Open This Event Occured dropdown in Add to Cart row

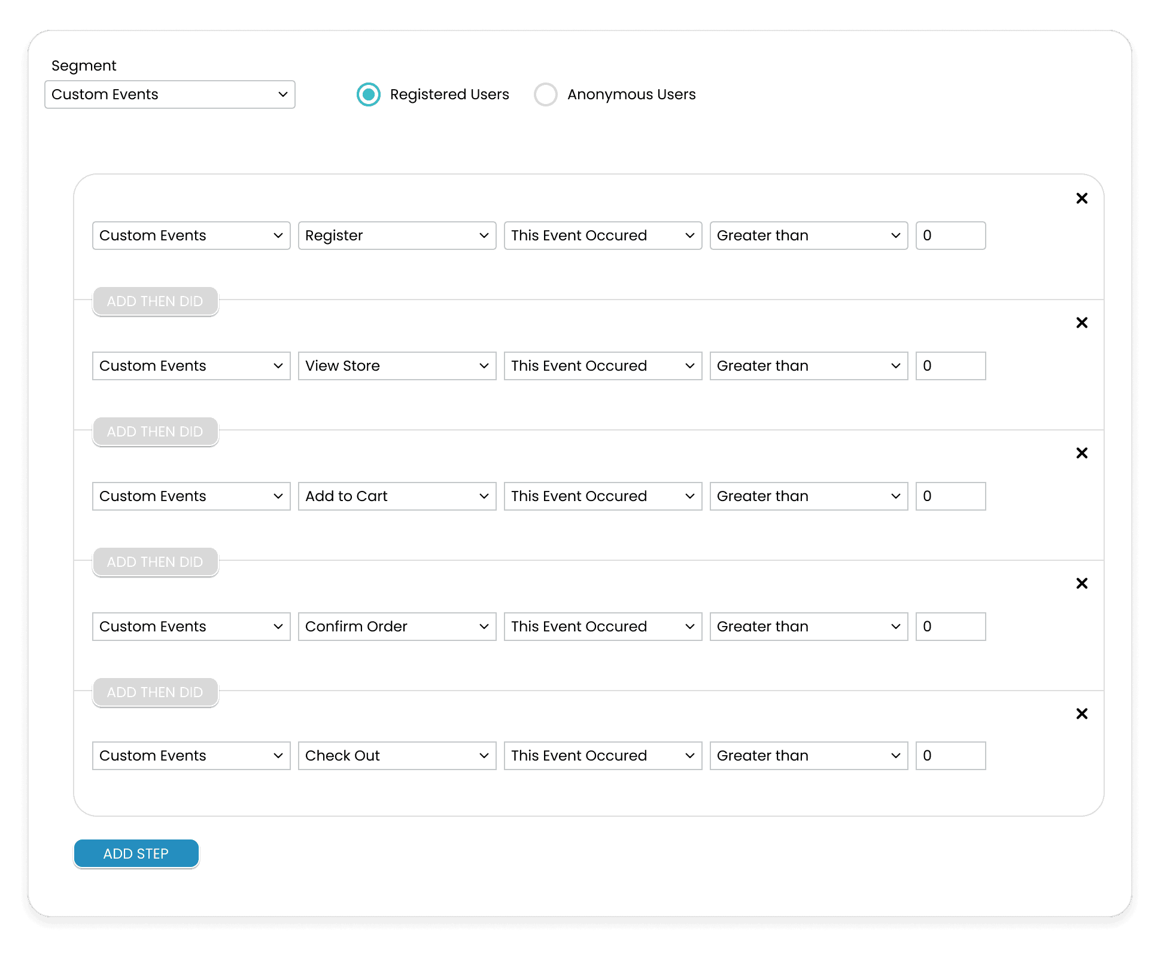pos(603,496)
